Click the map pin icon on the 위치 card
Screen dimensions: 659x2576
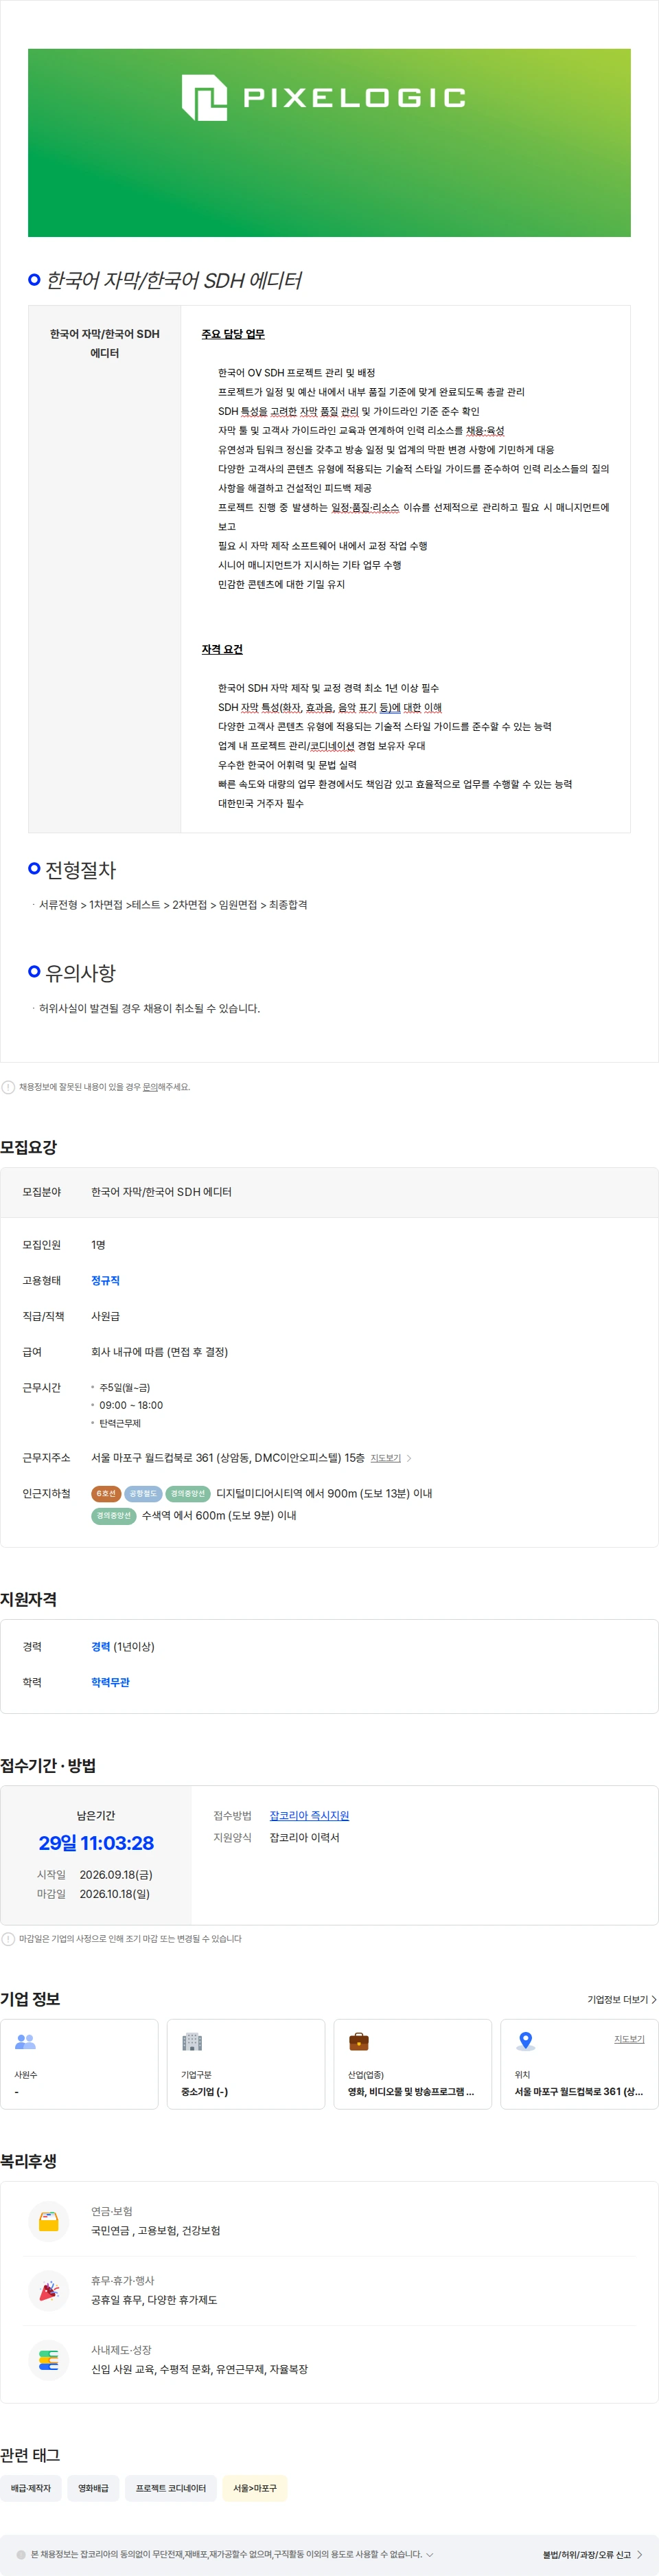coord(525,2042)
